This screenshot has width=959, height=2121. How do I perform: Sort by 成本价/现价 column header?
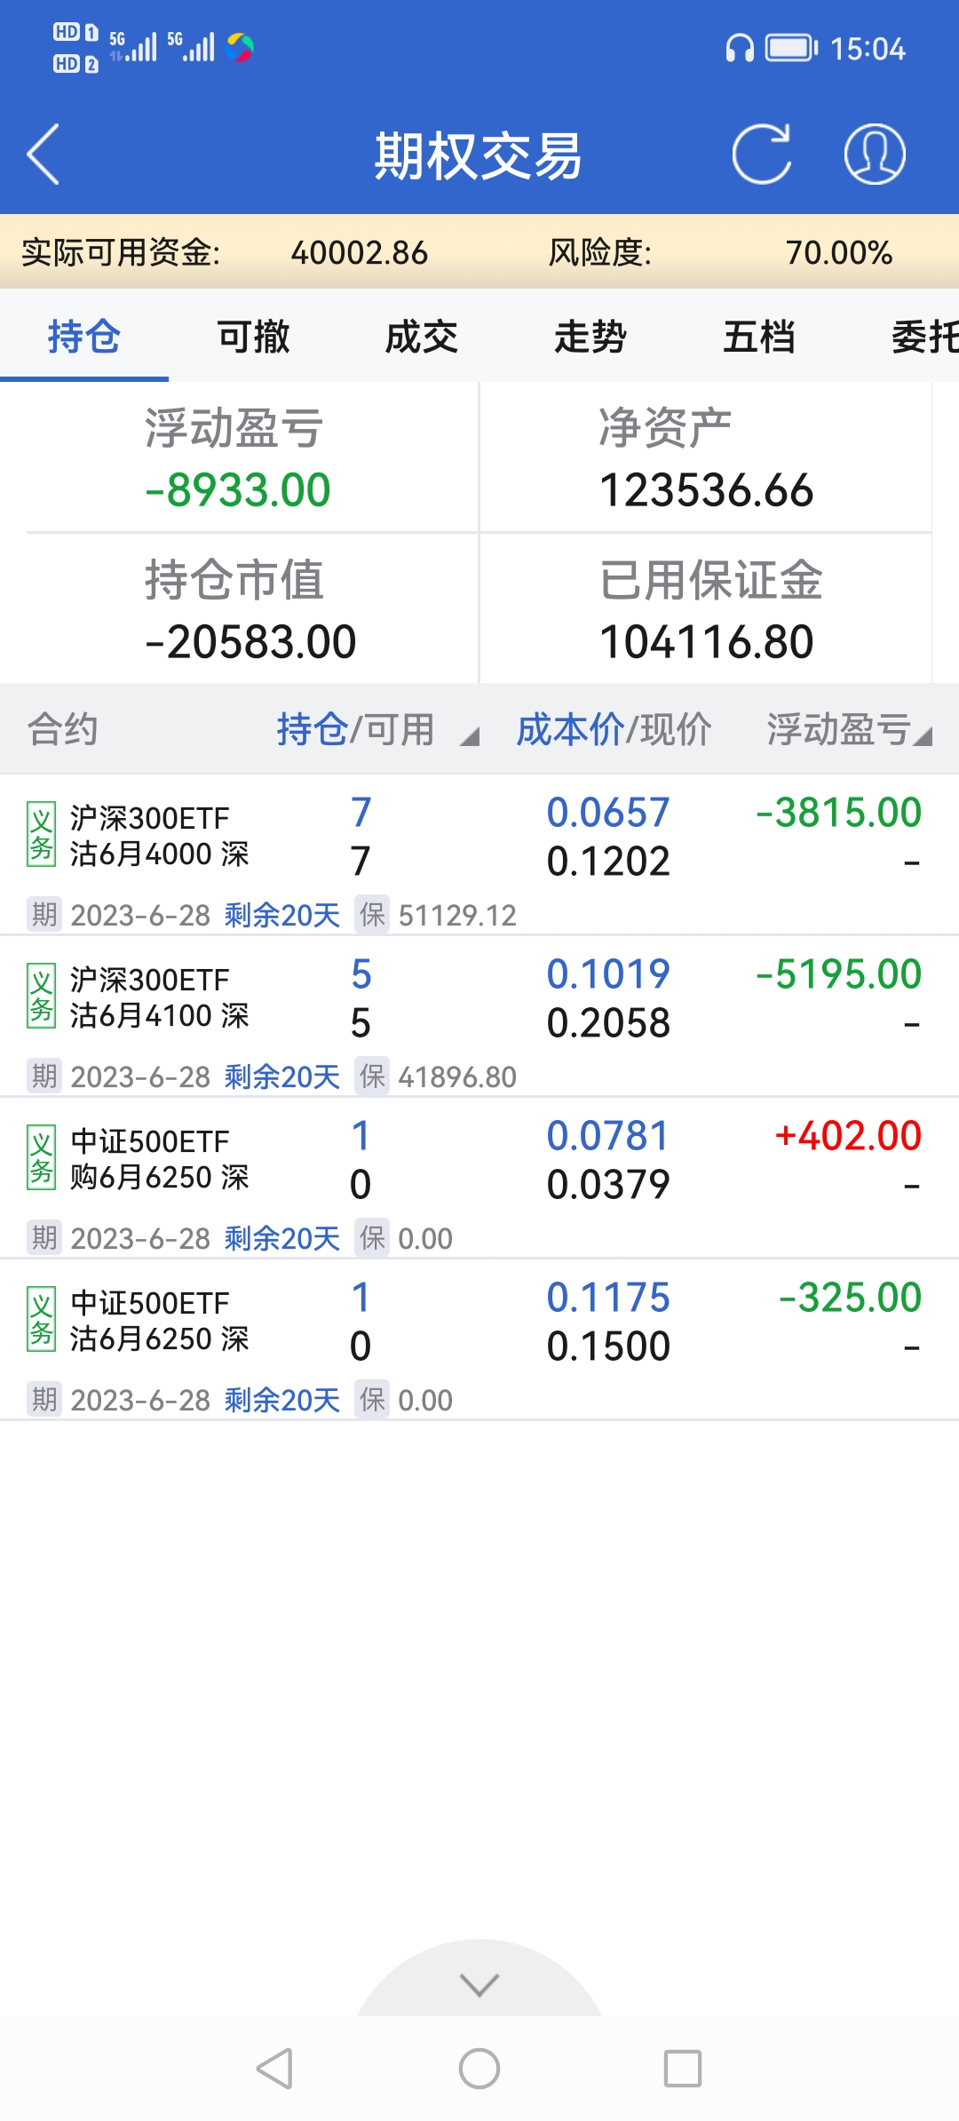(x=614, y=730)
